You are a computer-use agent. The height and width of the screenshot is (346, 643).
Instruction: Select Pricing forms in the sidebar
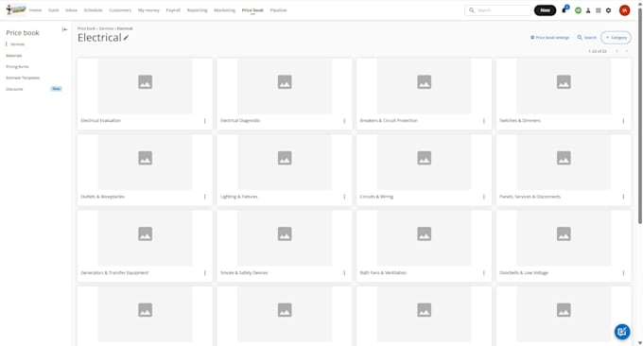[17, 66]
